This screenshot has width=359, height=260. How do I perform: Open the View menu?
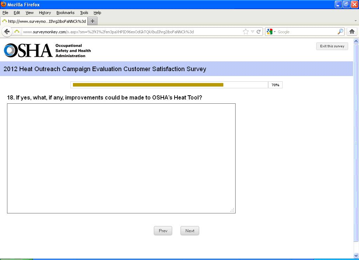point(29,13)
